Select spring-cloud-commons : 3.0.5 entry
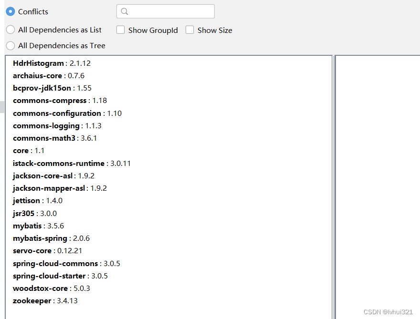The width and height of the screenshot is (420, 319). 66,264
